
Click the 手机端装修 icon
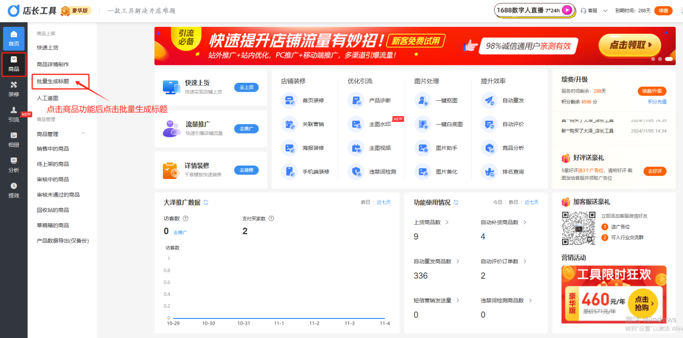coord(289,172)
